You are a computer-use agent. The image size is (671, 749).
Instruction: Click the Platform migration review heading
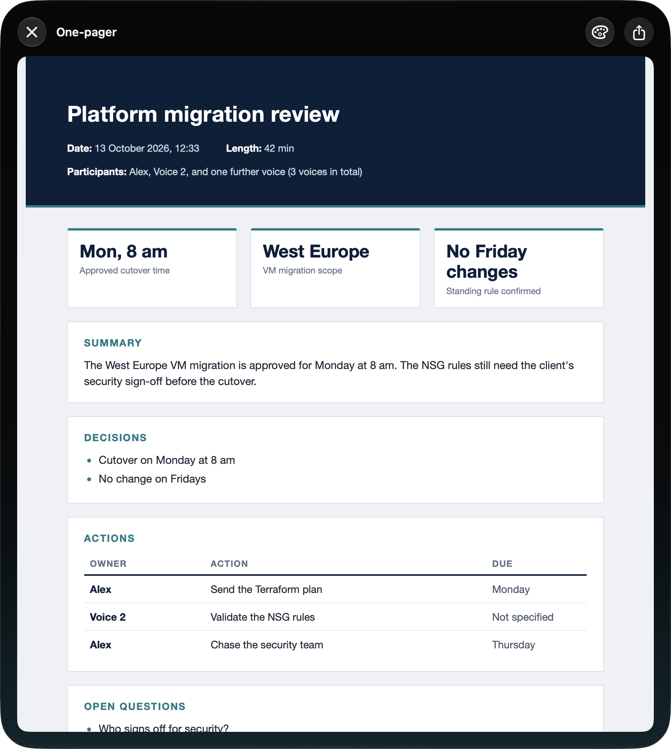[203, 114]
